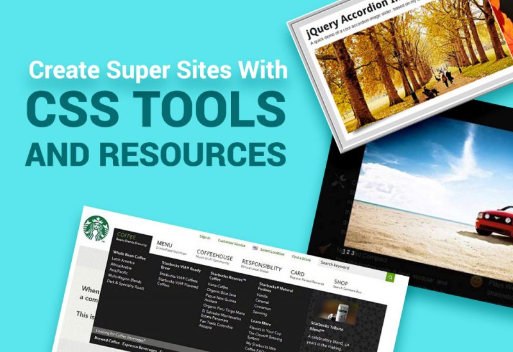Click the US flag icon beside Select Location

(255, 248)
